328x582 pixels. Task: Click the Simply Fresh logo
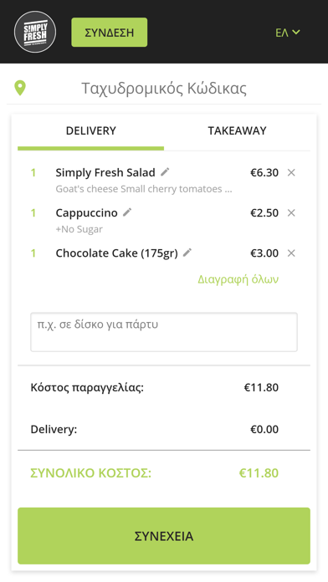click(x=35, y=32)
